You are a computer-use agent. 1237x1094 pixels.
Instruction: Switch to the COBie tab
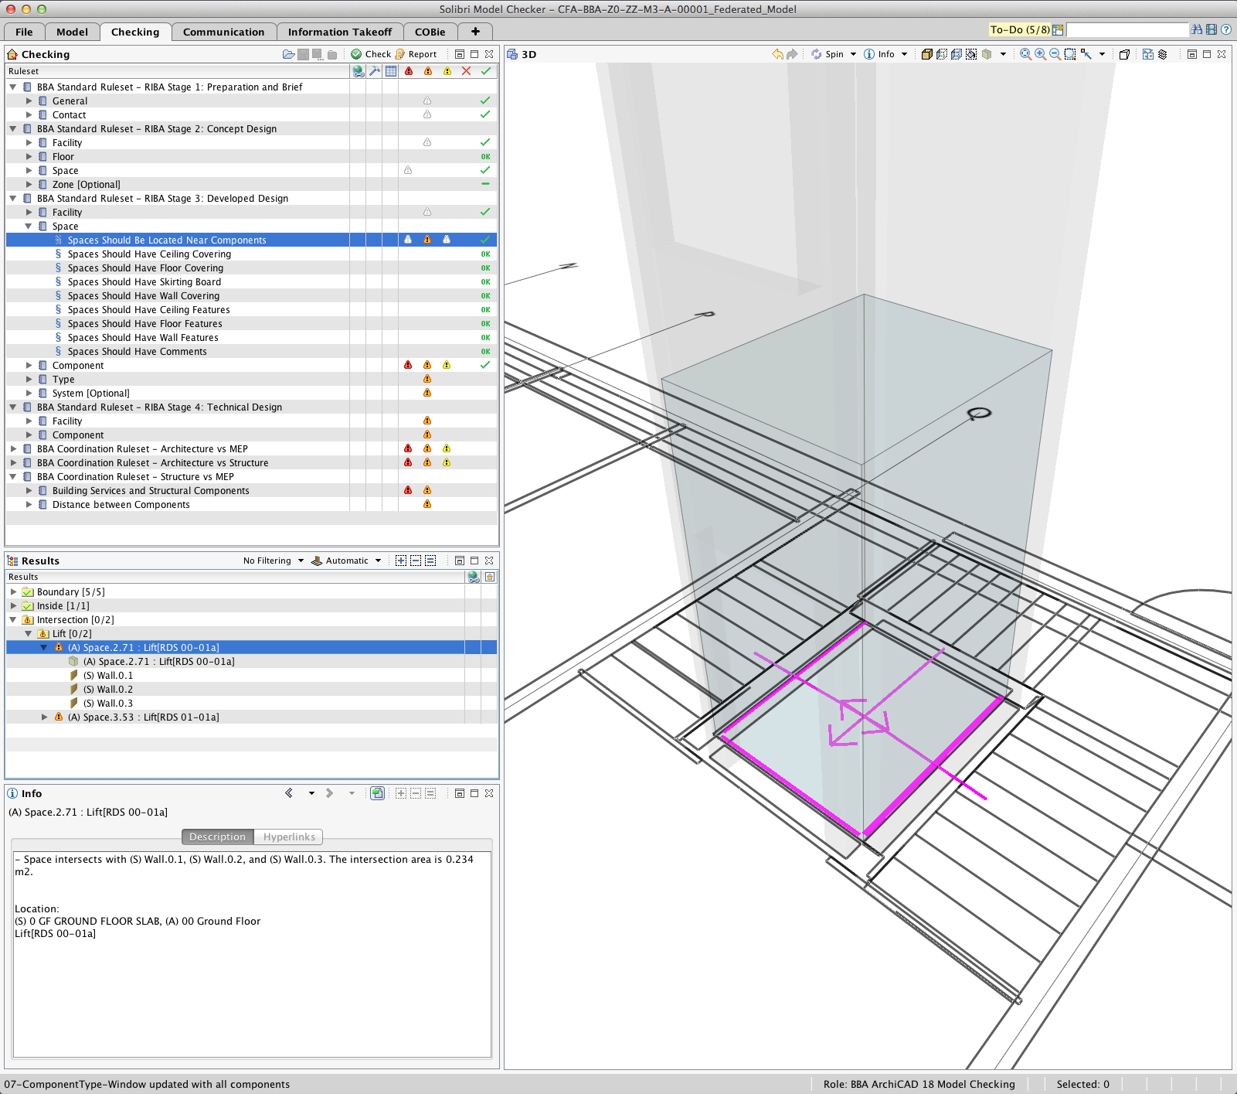point(430,32)
